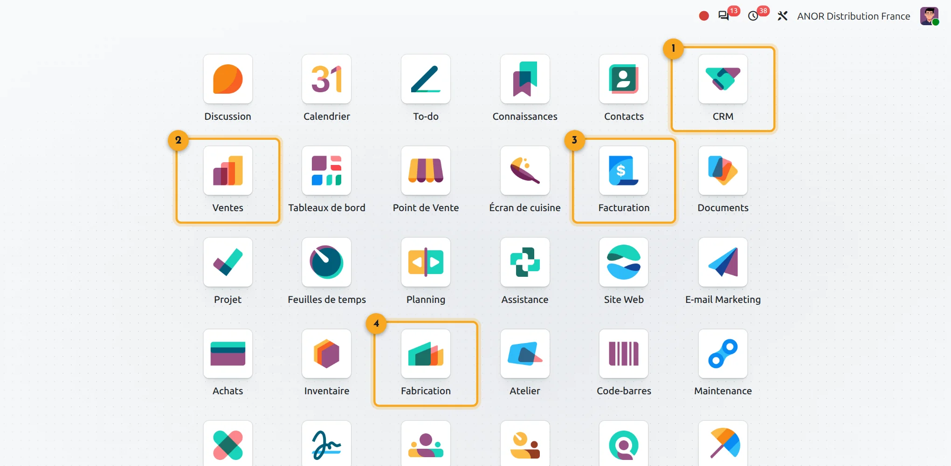Open the Projet app
This screenshot has height=466, width=951.
(x=227, y=262)
